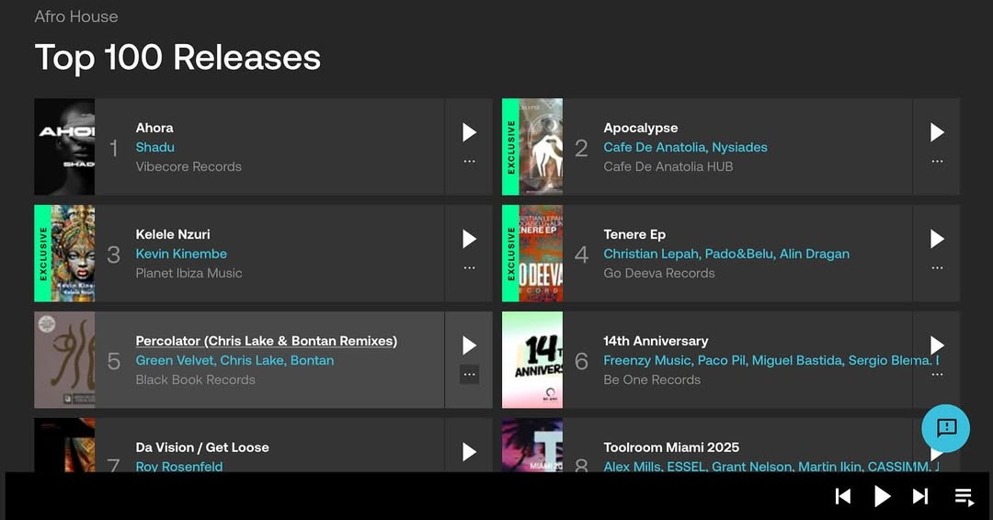Play the Ahora release
The image size is (993, 520).
coord(469,132)
